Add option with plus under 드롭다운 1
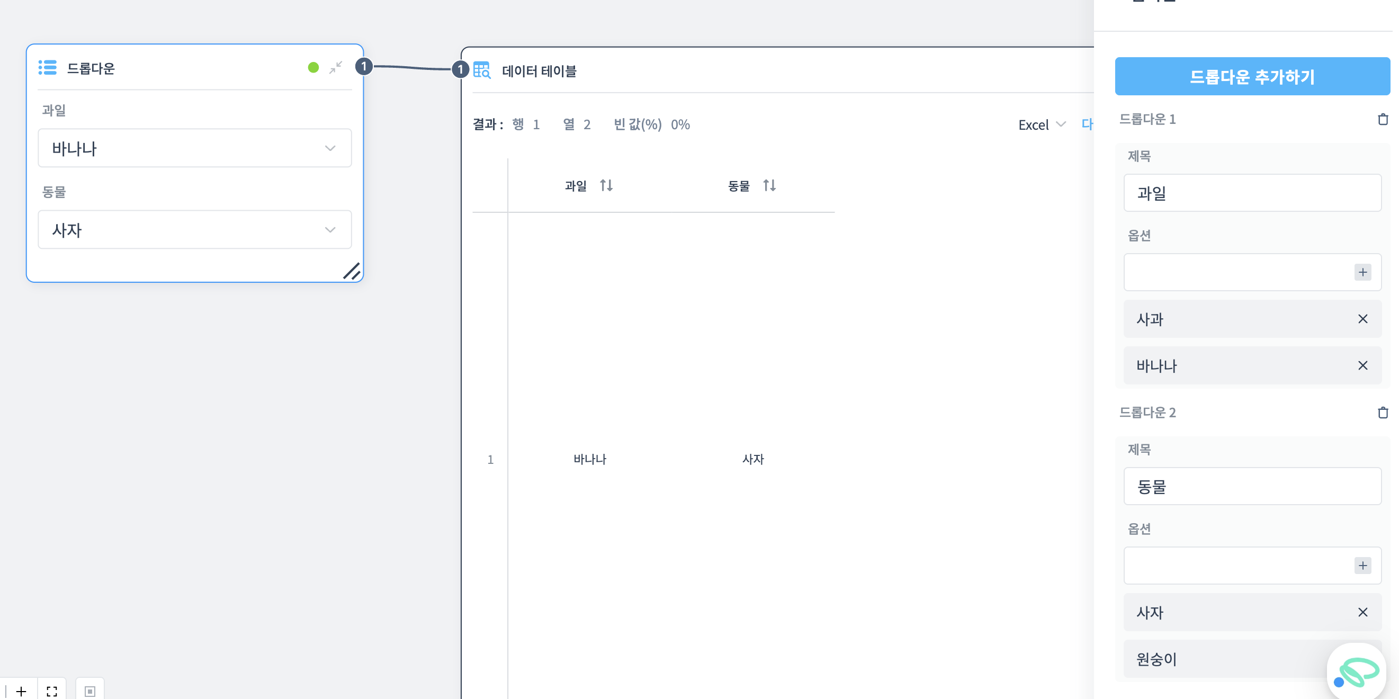This screenshot has height=699, width=1399. click(x=1362, y=272)
